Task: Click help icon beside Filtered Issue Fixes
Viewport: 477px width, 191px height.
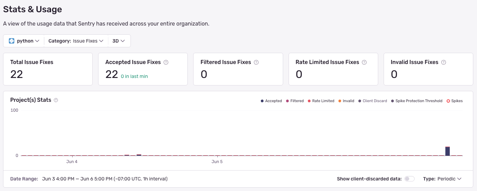Action: (x=256, y=62)
